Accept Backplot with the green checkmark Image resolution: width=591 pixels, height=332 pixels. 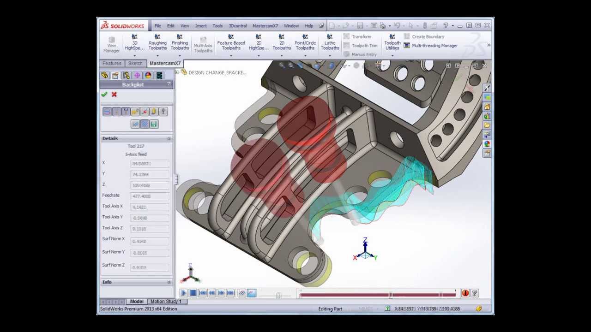(x=104, y=95)
